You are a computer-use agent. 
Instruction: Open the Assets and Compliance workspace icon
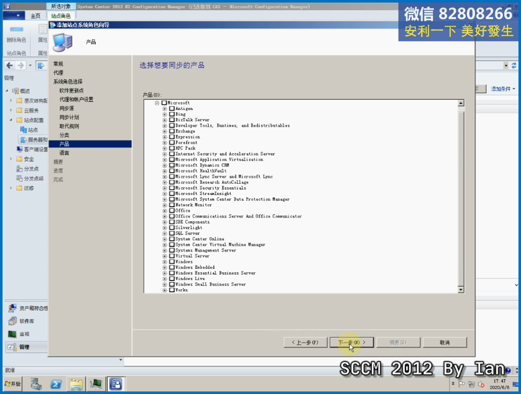tap(12, 308)
